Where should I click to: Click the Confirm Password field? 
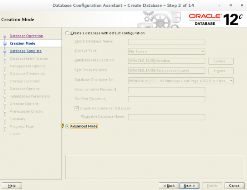pos(166,99)
